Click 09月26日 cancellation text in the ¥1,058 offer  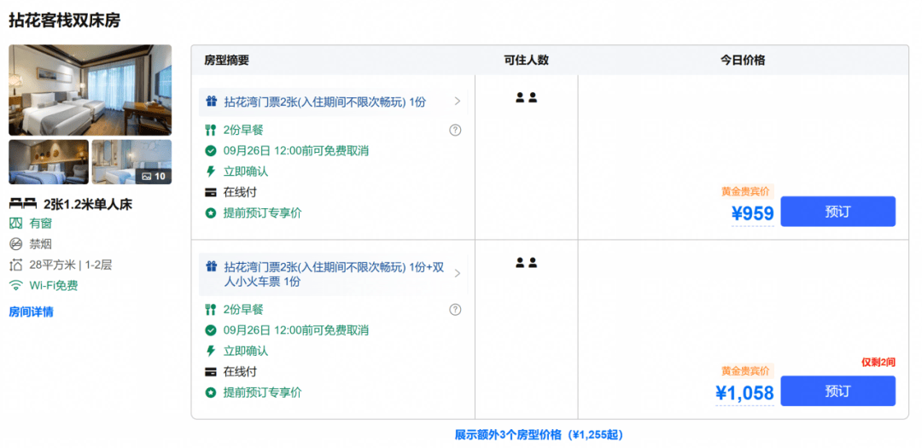tap(295, 330)
